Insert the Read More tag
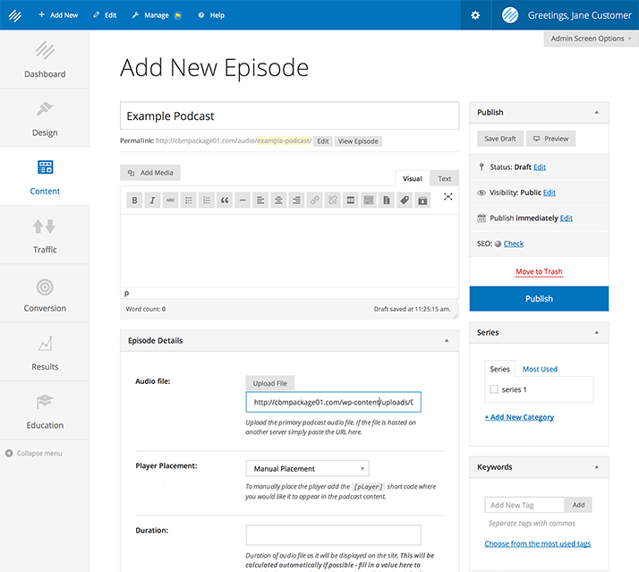 (351, 201)
